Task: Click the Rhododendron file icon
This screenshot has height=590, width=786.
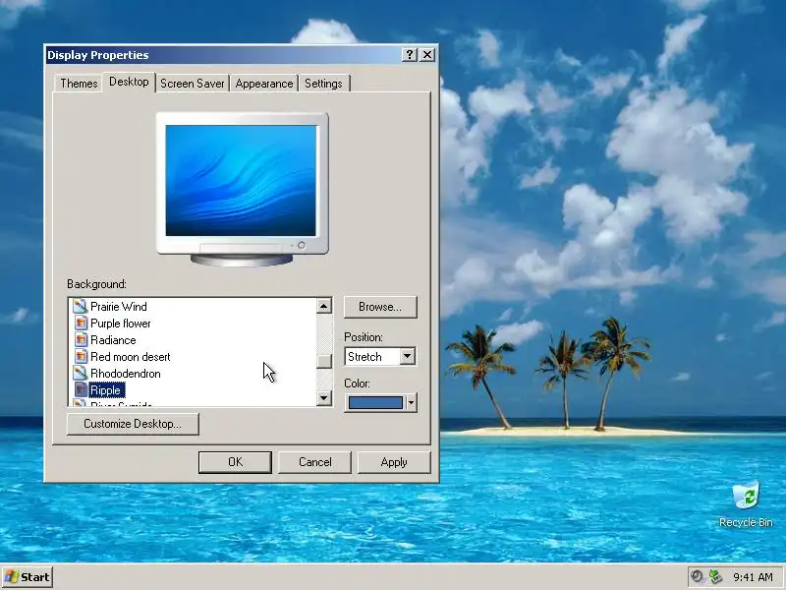Action: (81, 374)
